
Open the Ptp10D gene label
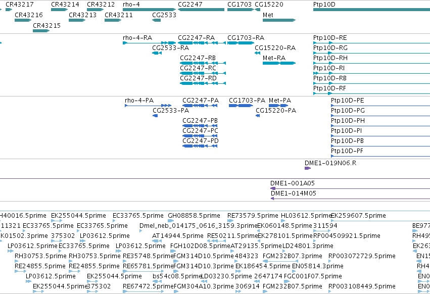pos(324,5)
